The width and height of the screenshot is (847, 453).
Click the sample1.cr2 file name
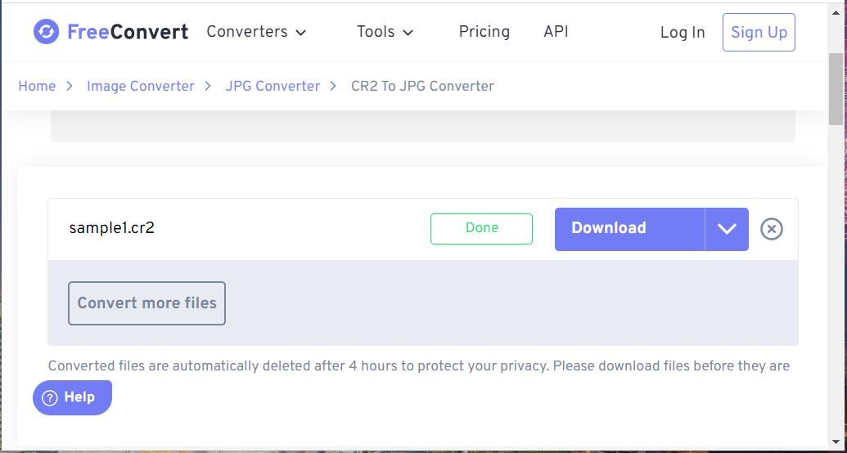point(112,228)
